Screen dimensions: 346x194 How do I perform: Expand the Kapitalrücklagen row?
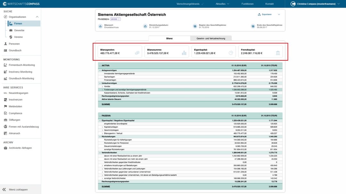click(103, 127)
